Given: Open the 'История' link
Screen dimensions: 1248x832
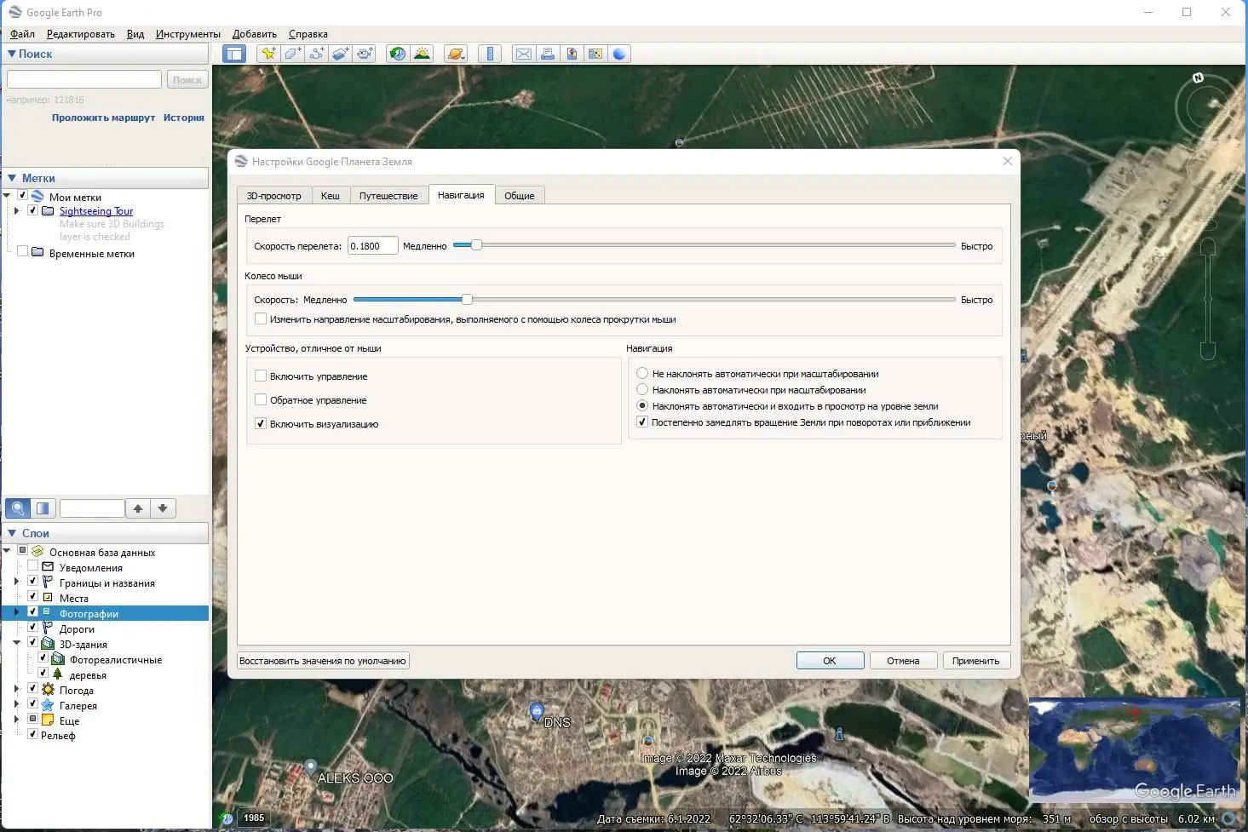Looking at the screenshot, I should (x=184, y=118).
